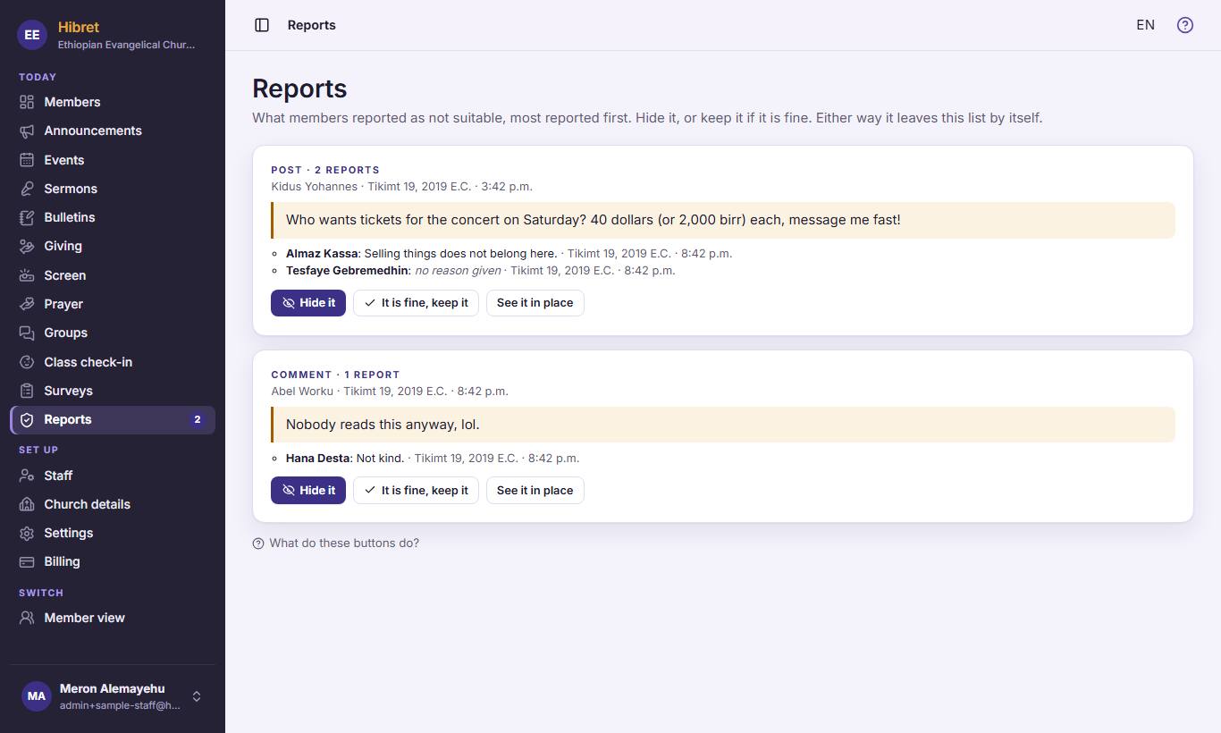Switch language using the EN button

point(1145,25)
